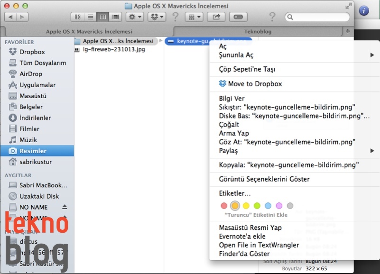Add a new Finder tab with plus
The width and height of the screenshot is (380, 274).
(x=348, y=31)
